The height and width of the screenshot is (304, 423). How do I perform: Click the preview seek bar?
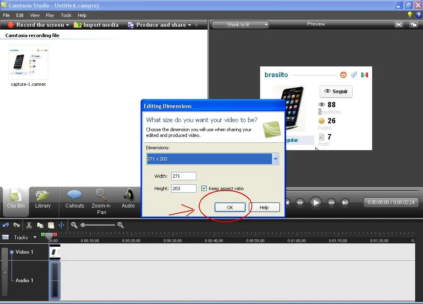[x=352, y=190]
